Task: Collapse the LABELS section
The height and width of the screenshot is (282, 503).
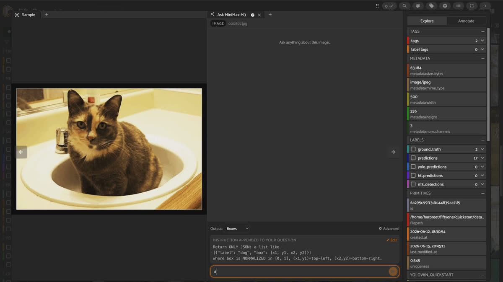Action: point(483,140)
